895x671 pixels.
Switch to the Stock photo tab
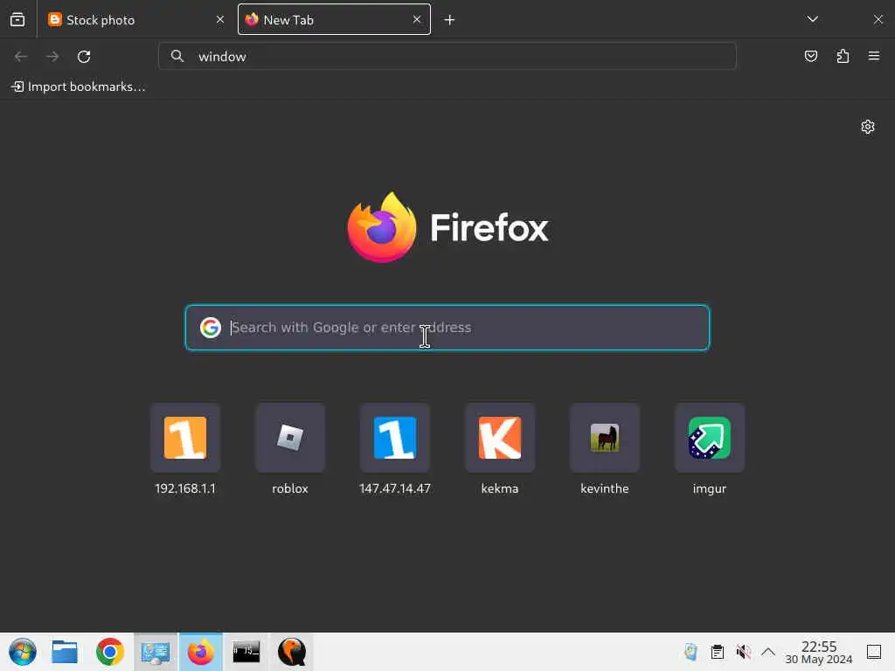[x=135, y=19]
